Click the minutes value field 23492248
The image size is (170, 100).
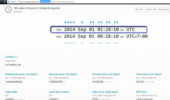pyautogui.click(x=114, y=82)
